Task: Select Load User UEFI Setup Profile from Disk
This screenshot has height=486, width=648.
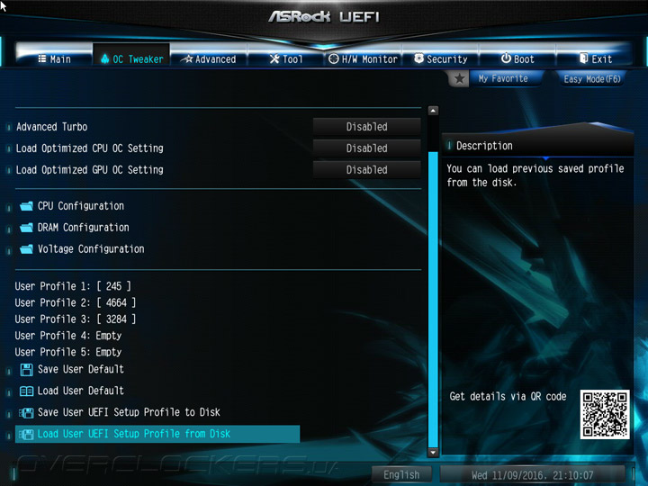Action: pos(157,434)
